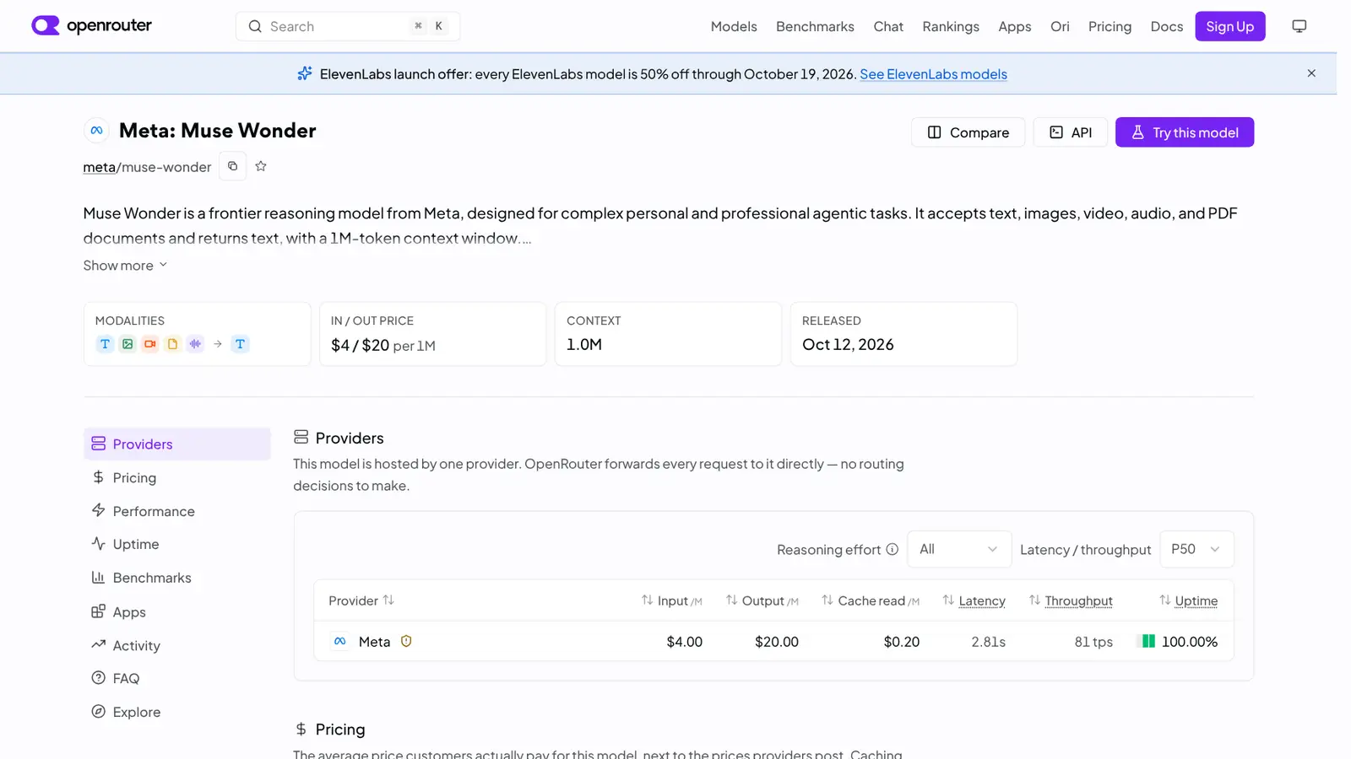Open Chat in top navigation
The width and height of the screenshot is (1351, 759).
click(888, 26)
